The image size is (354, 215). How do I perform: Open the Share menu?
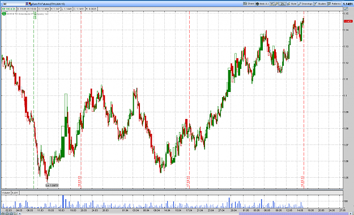click(249, 4)
